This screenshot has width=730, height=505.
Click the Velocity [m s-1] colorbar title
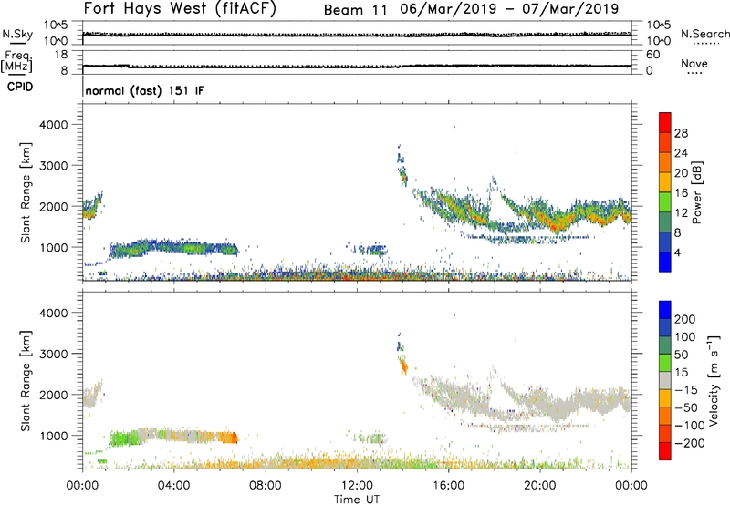coord(714,380)
